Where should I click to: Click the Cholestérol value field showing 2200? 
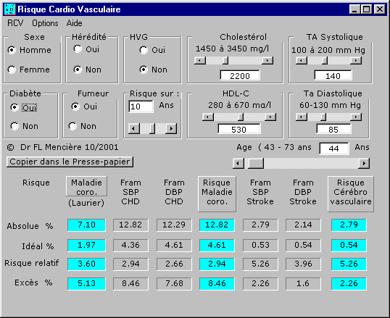coord(240,75)
